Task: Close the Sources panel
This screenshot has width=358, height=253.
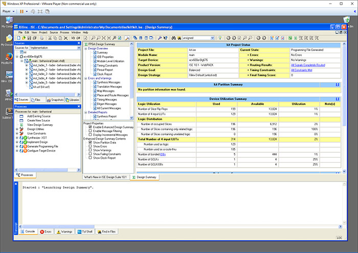Action: click(x=79, y=43)
